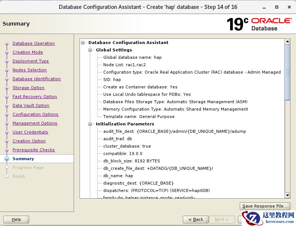296x226 pixels.
Task: Select the dispatchers PROTOCOL=TCP row
Action: (156, 190)
